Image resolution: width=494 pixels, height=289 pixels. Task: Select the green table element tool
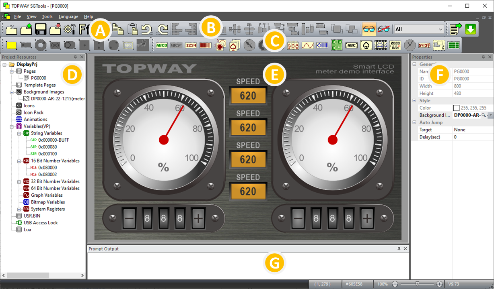[454, 45]
